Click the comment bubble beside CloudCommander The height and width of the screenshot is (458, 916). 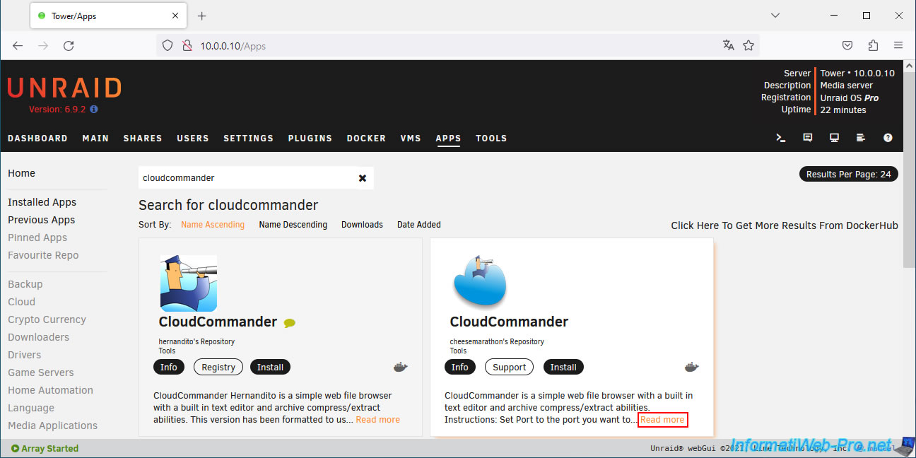(x=289, y=323)
